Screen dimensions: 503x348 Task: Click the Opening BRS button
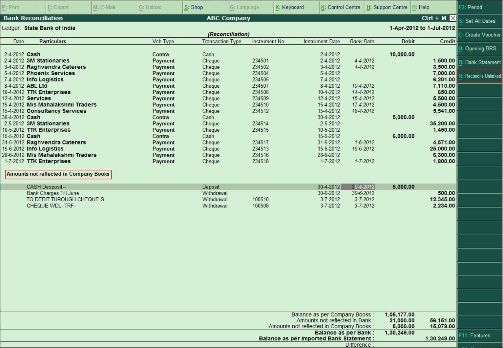tap(480, 49)
